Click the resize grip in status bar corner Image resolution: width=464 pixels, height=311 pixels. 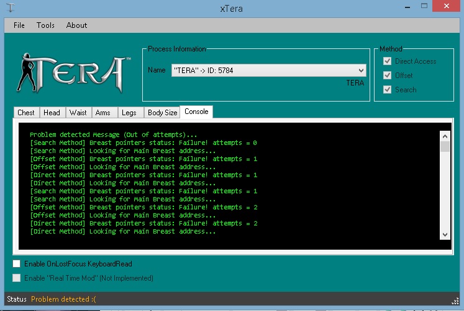(455, 302)
